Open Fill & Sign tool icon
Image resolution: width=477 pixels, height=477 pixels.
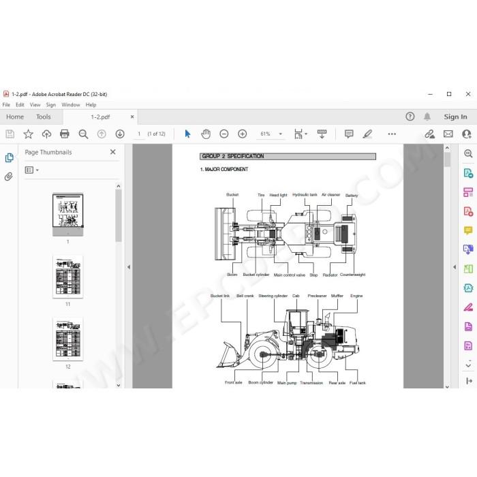468,307
